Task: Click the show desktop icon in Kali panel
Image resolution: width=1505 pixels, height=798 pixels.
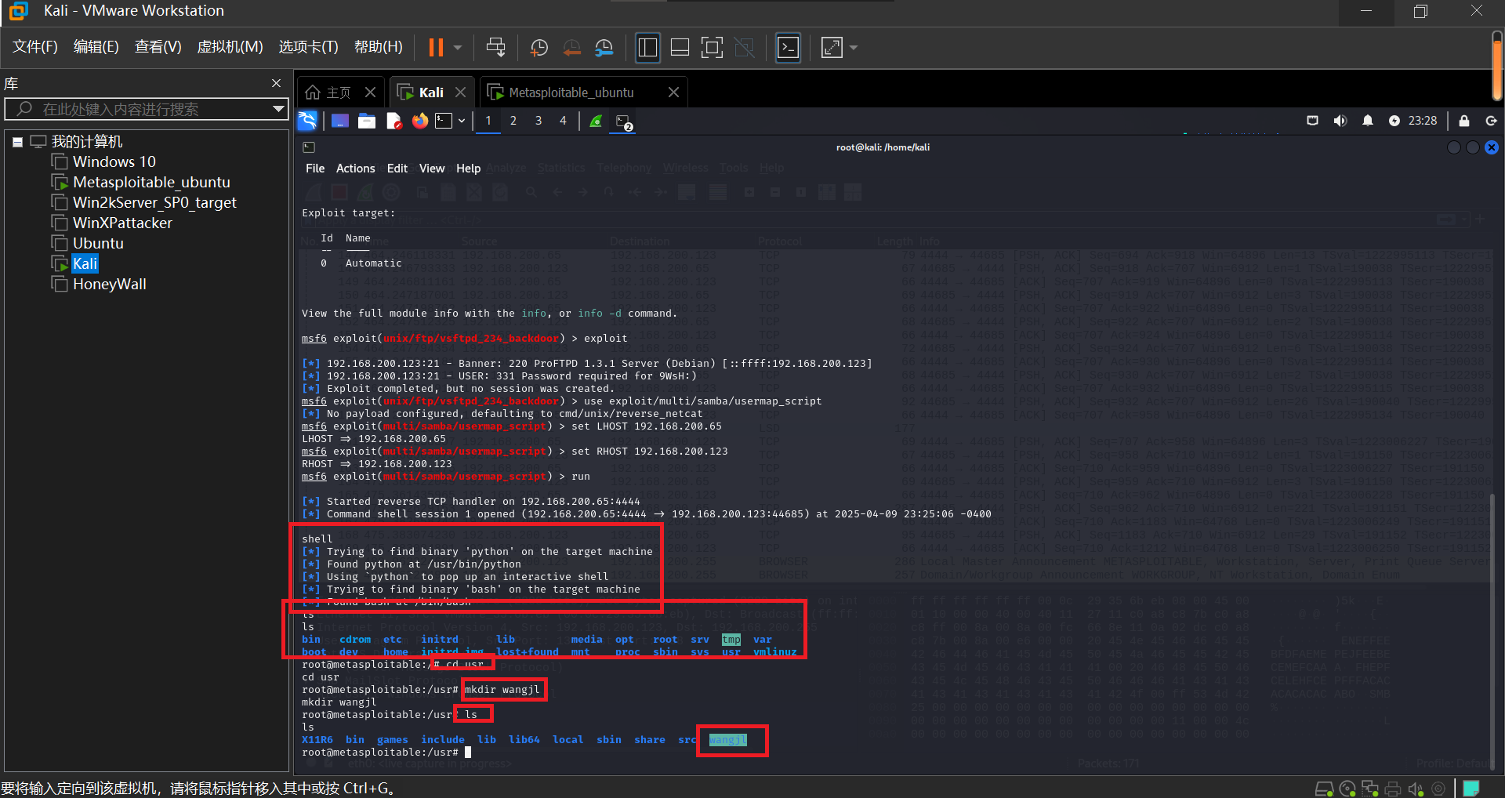Action: click(340, 121)
